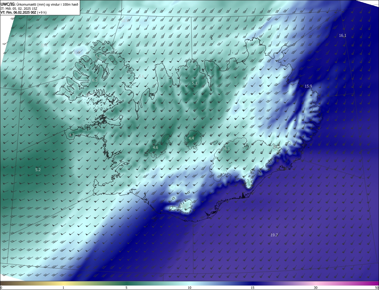379x290 pixels.
Task: Click the 6.1 value on the large glacier
Action: (227, 149)
